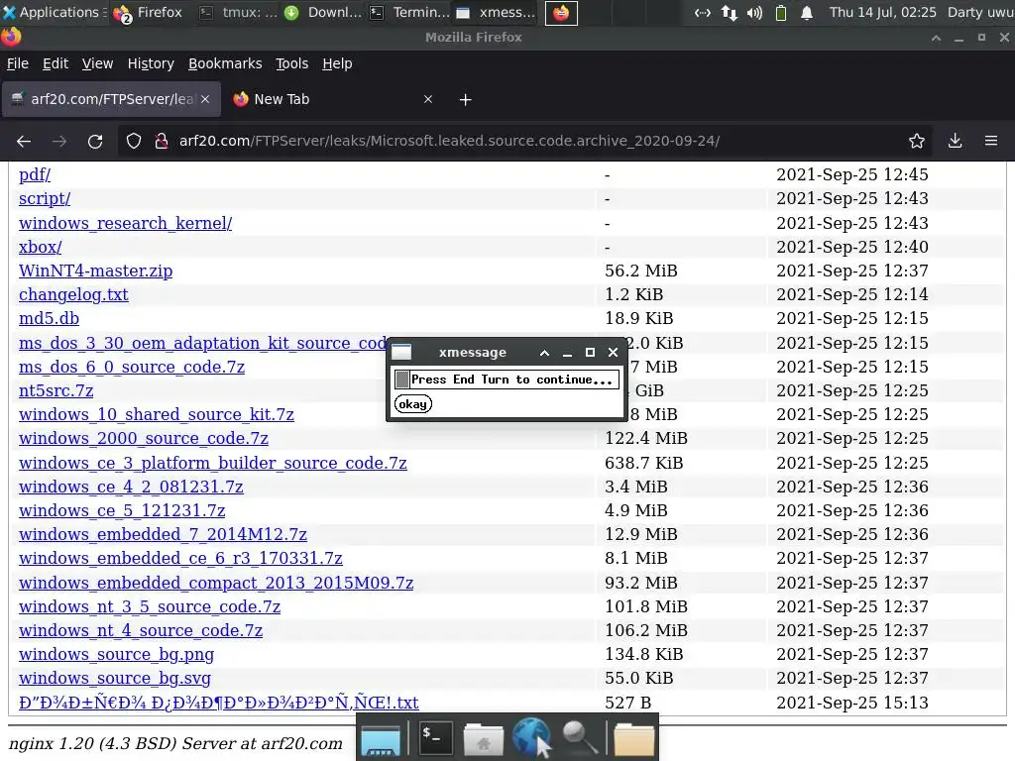Open windows_source_bg.svg link

(115, 679)
